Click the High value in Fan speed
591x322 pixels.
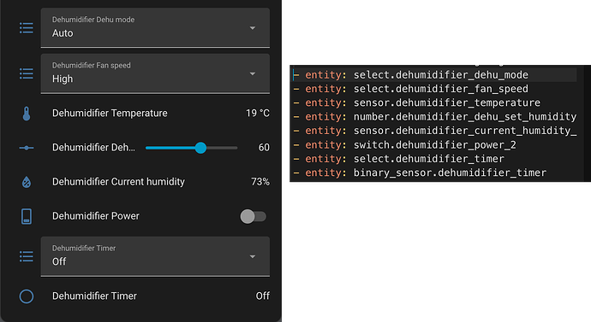[63, 79]
